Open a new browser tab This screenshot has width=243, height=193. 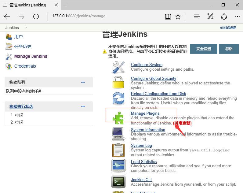coord(66,5)
